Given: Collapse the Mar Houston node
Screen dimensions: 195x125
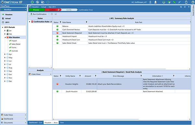Looking at the screenshot, I should (x=5, y=37).
